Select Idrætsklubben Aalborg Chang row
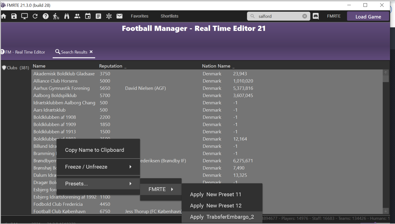395x224 pixels. pyautogui.click(x=207, y=103)
